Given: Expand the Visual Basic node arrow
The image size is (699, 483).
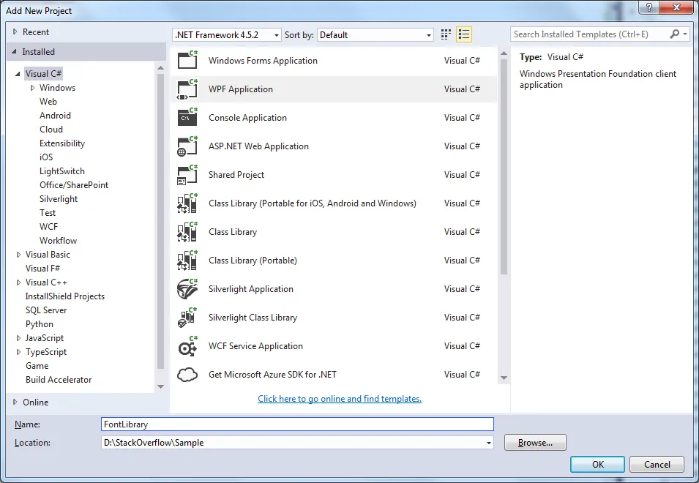Looking at the screenshot, I should tap(18, 255).
